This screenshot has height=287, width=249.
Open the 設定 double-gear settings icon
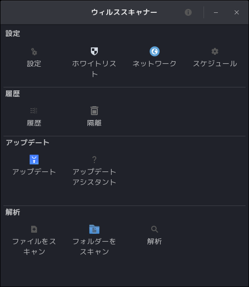(x=34, y=51)
